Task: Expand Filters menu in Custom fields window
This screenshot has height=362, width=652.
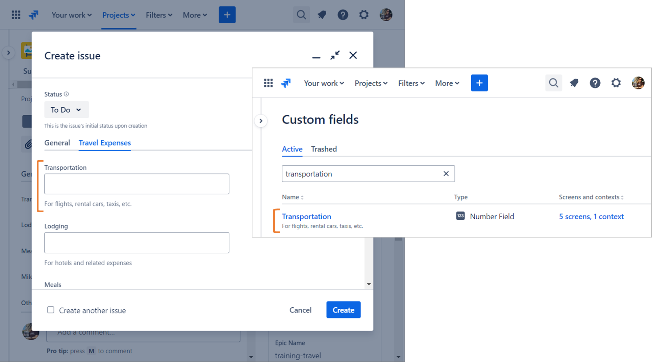Action: (x=411, y=83)
